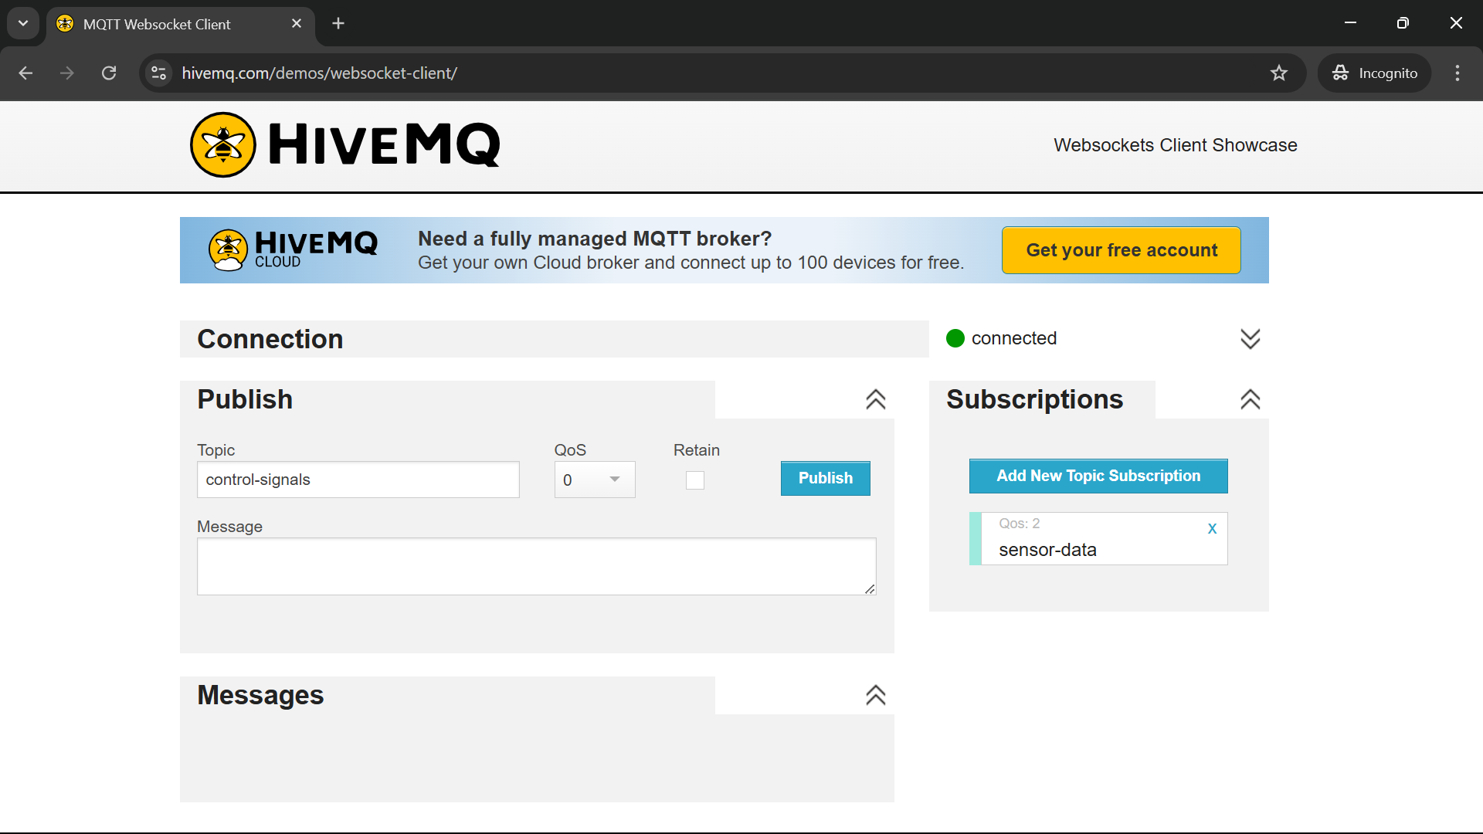Image resolution: width=1483 pixels, height=834 pixels.
Task: Click the HiveMQ Cloud banner logo
Action: [x=294, y=250]
